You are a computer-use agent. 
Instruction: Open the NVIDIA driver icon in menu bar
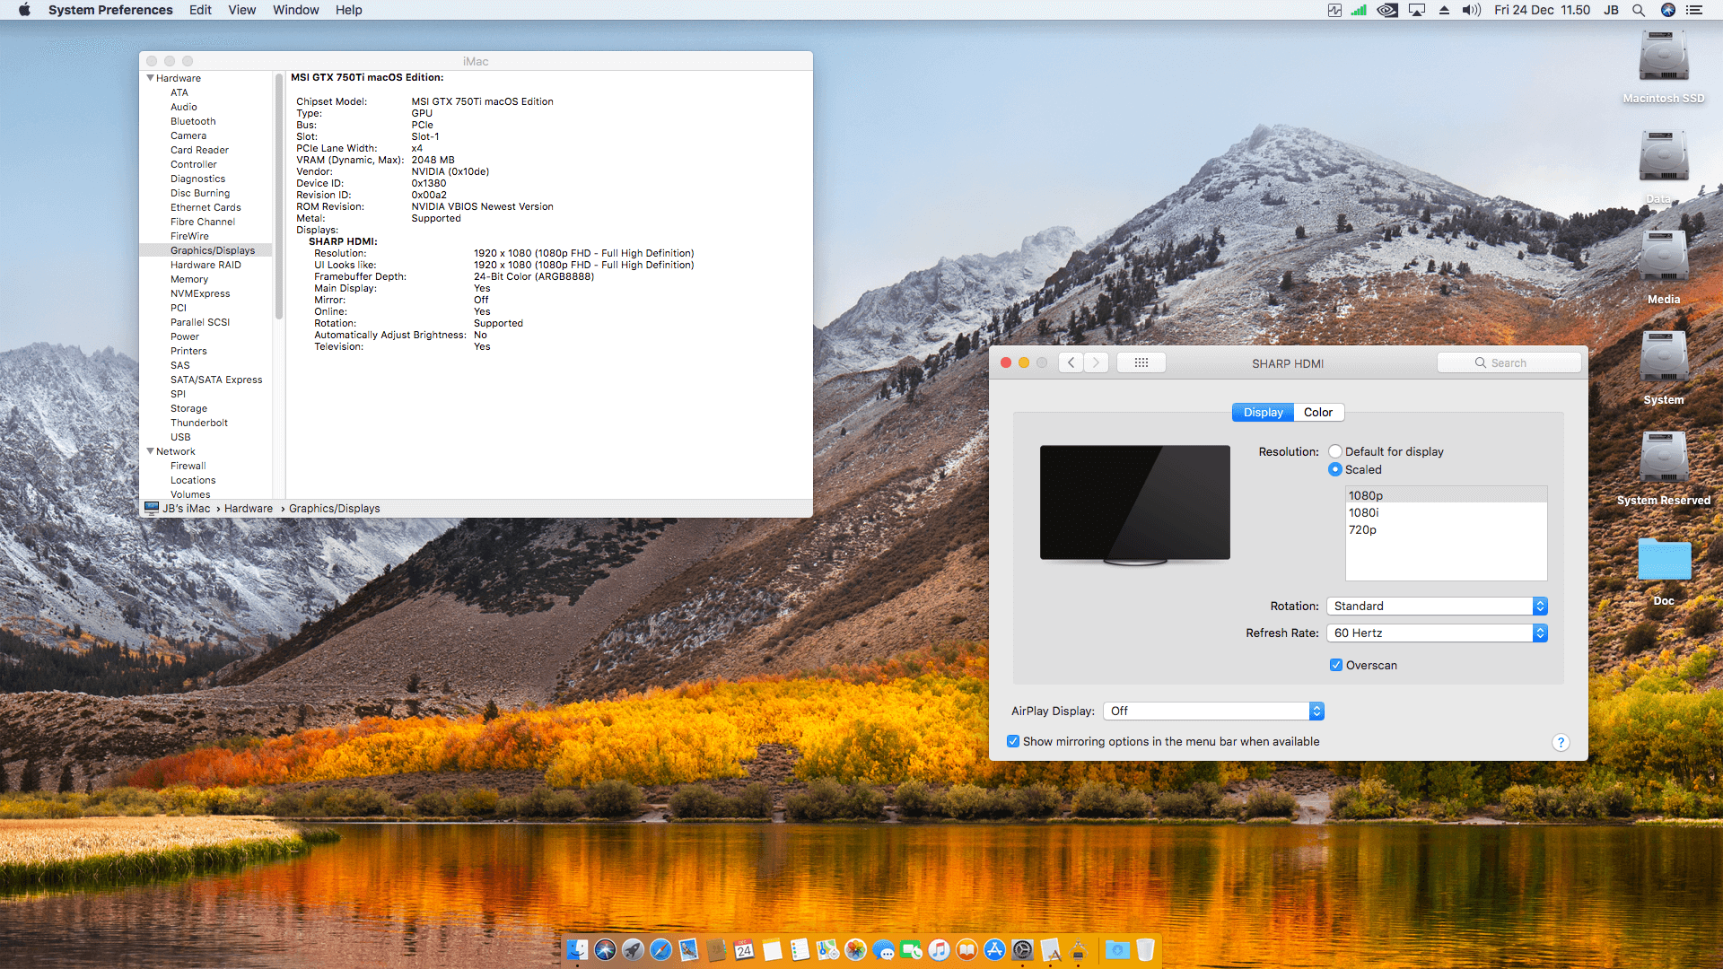coord(1386,10)
